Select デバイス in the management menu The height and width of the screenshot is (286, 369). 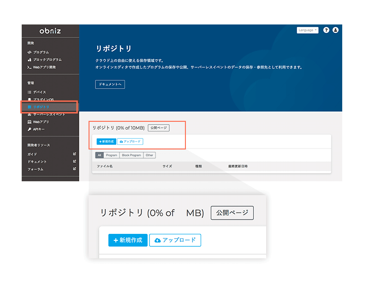pyautogui.click(x=39, y=92)
